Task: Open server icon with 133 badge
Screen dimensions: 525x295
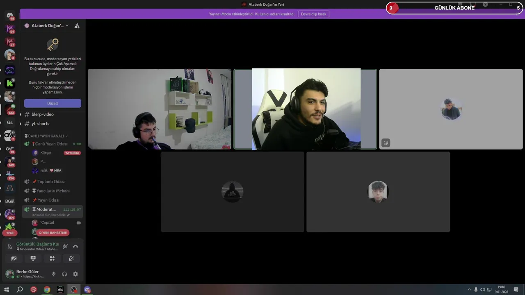Action: (x=10, y=109)
